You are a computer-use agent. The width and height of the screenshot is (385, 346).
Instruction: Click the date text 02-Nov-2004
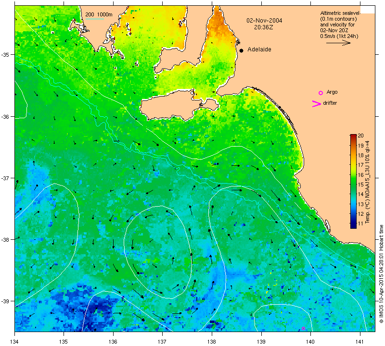point(264,21)
